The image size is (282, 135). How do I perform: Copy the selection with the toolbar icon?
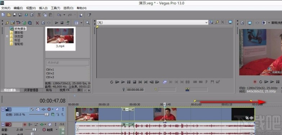click(45, 15)
